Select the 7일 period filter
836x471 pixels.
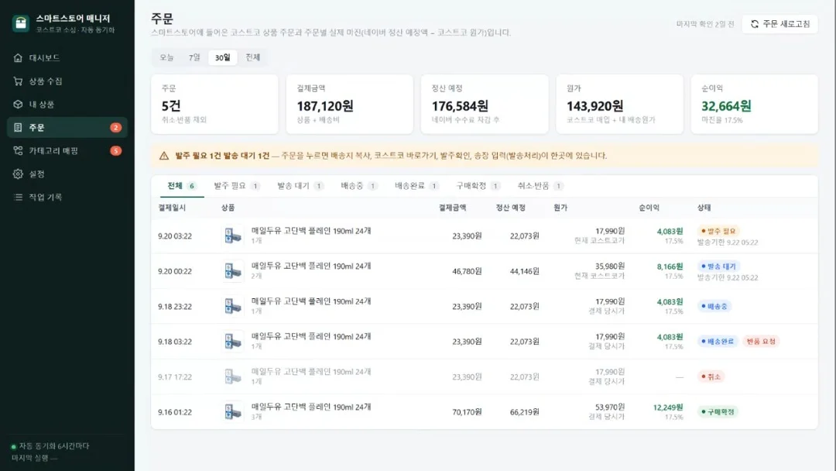(x=194, y=57)
